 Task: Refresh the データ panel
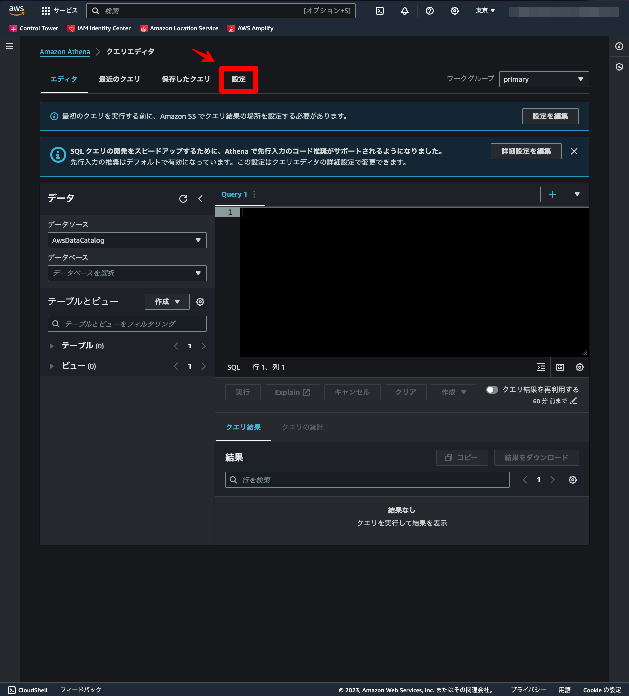183,199
